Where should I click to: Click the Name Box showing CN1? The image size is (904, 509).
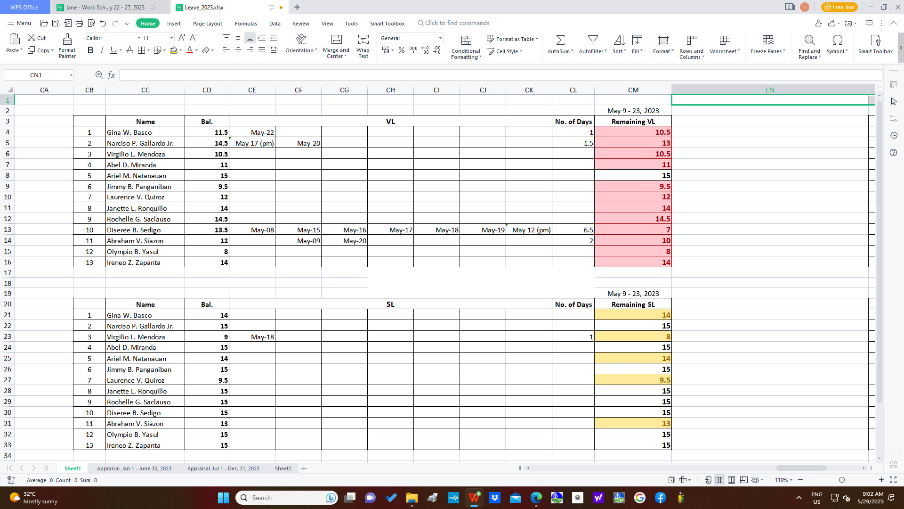pos(36,75)
